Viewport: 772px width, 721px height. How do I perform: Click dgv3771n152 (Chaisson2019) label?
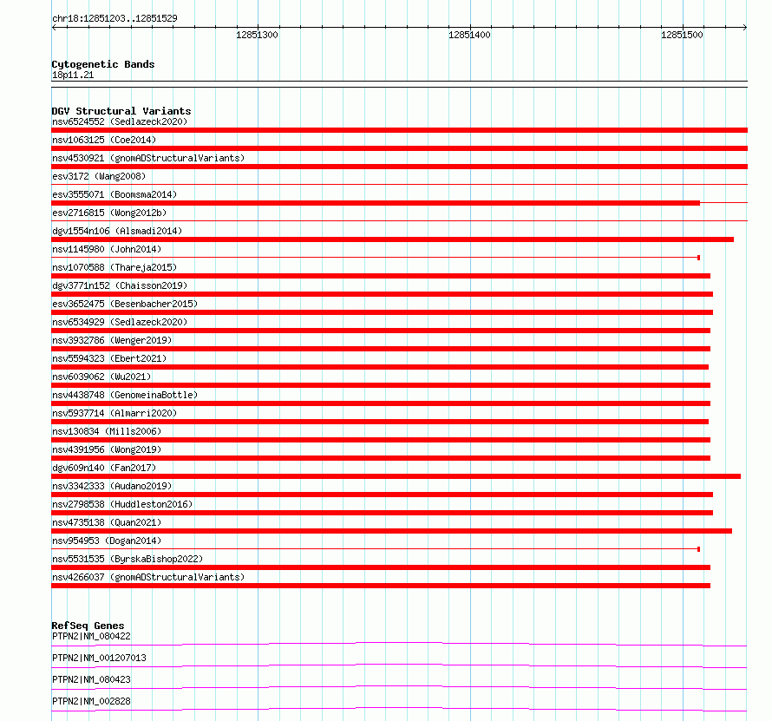[x=120, y=285]
